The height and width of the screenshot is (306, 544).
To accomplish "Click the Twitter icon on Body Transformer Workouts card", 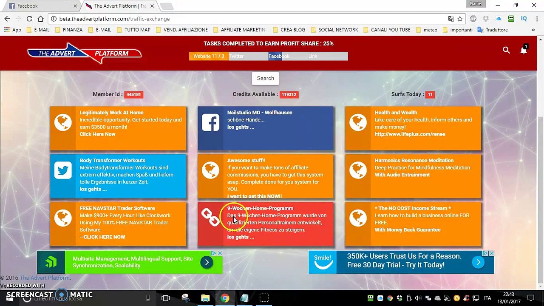I will pyautogui.click(x=63, y=170).
